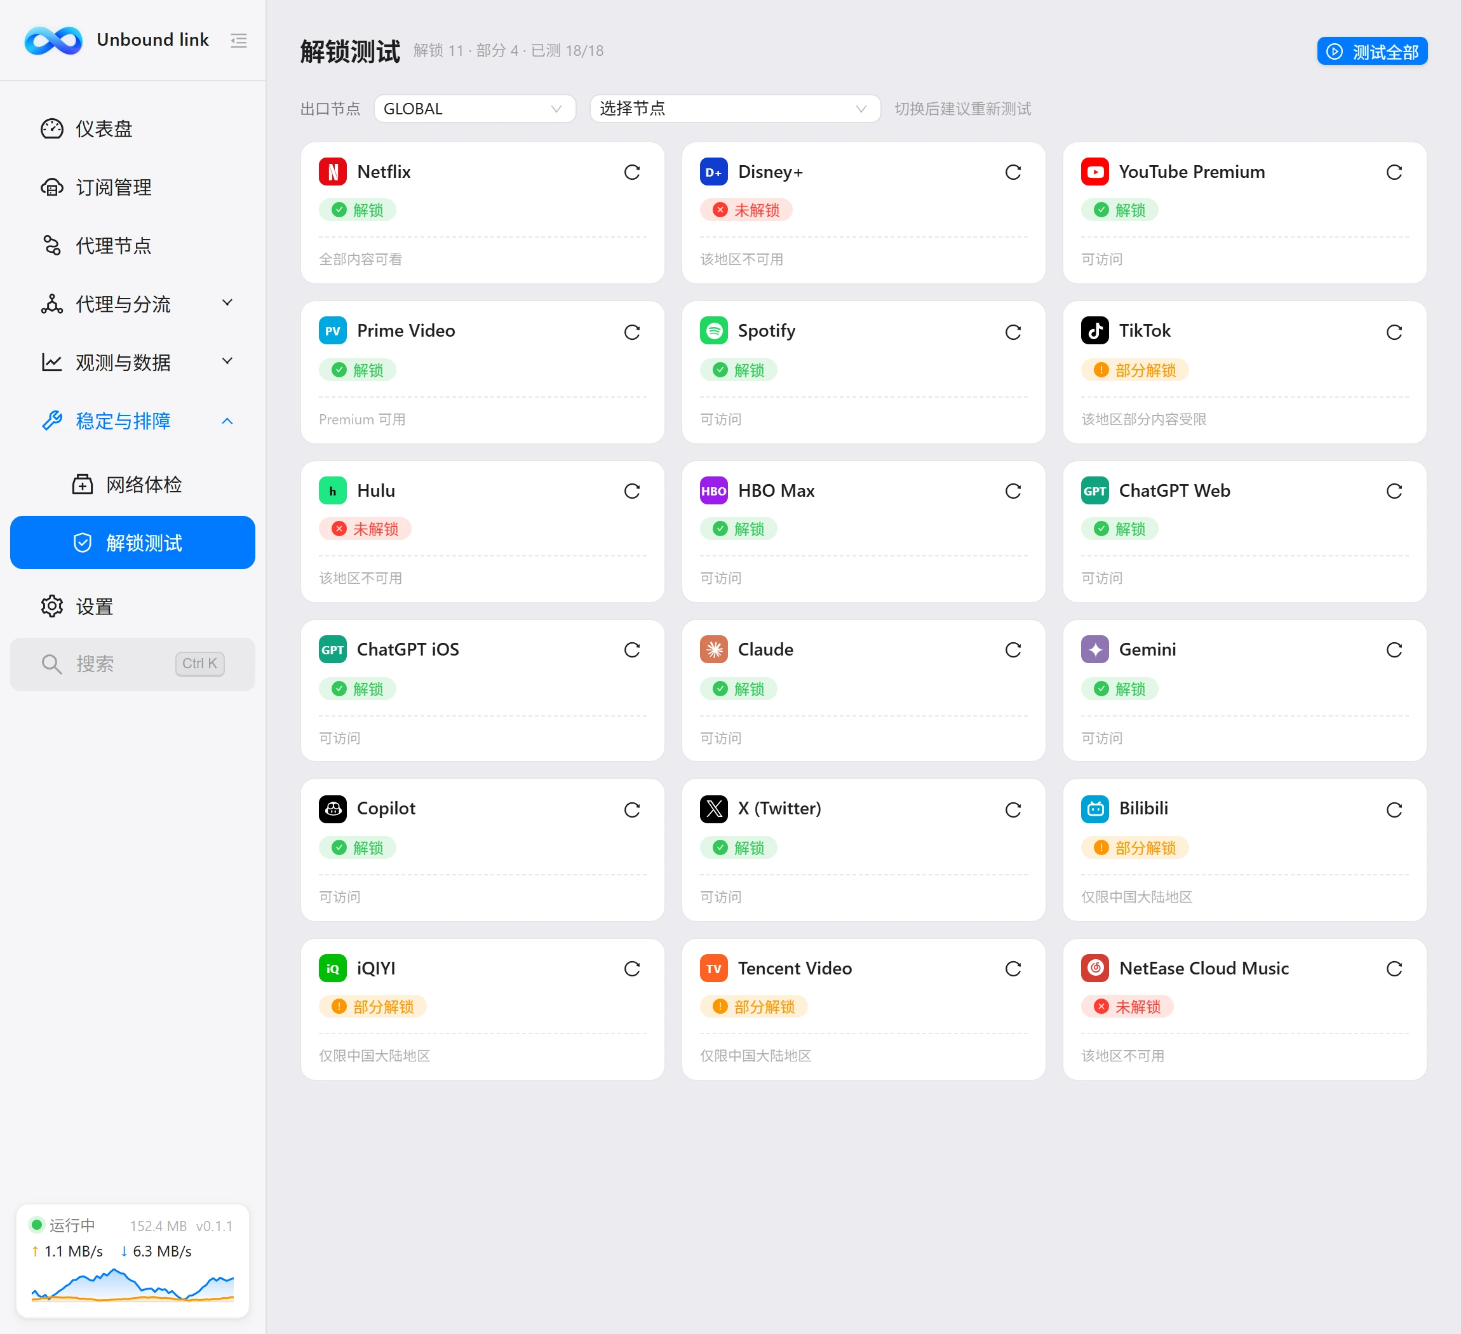Retest Claude with its refresh icon
Image resolution: width=1461 pixels, height=1334 pixels.
point(1013,650)
